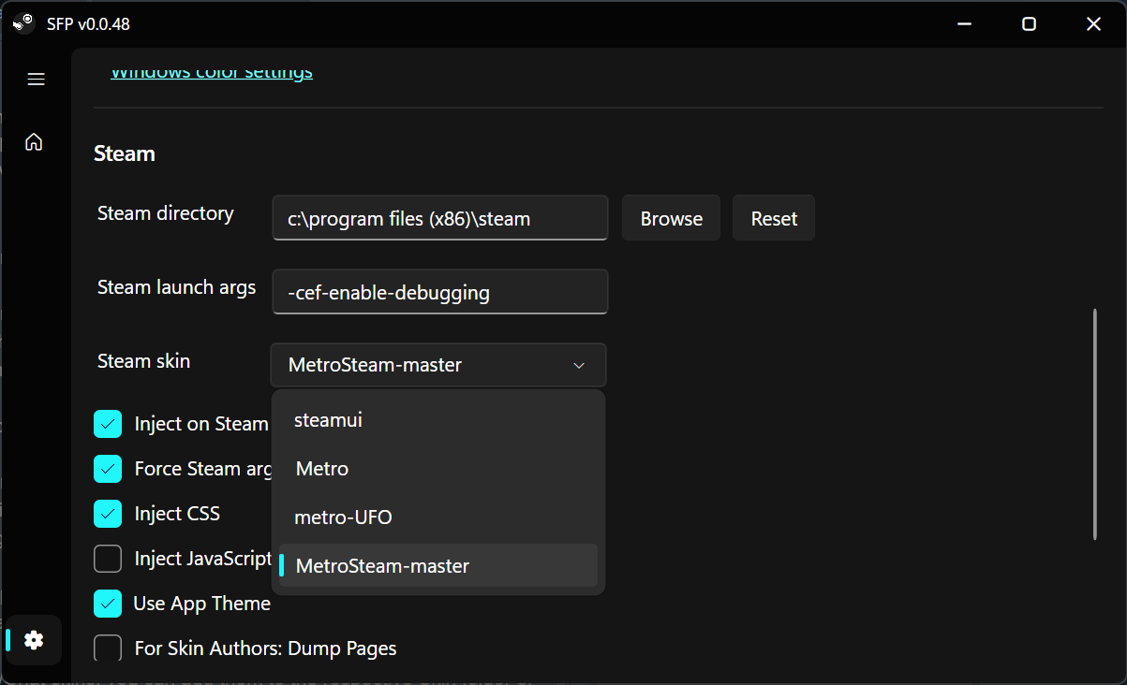This screenshot has height=685, width=1127.
Task: Choose the Metro skin option
Action: 322,469
